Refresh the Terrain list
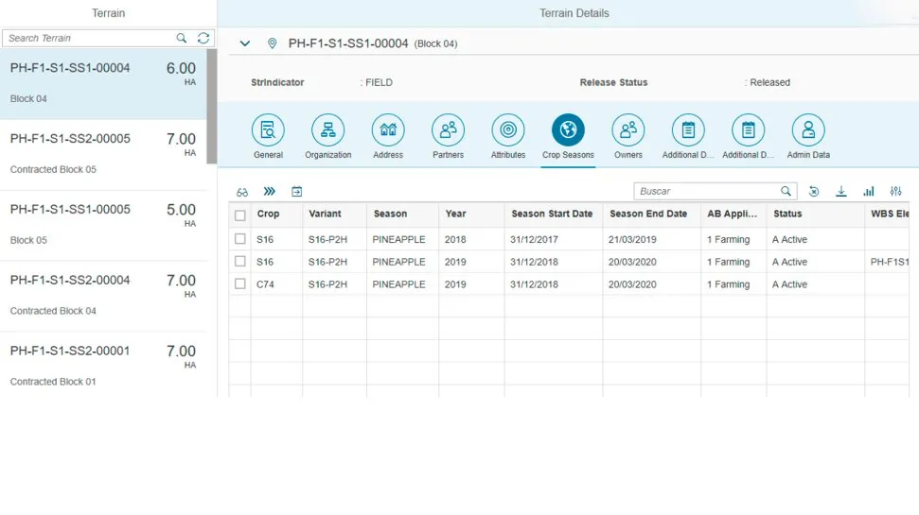Viewport: 919px width, 515px height. click(x=203, y=38)
